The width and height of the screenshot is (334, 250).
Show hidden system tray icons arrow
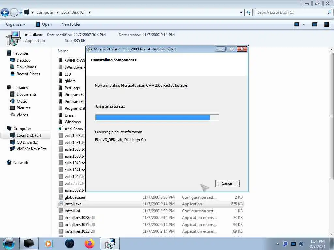coord(277,244)
